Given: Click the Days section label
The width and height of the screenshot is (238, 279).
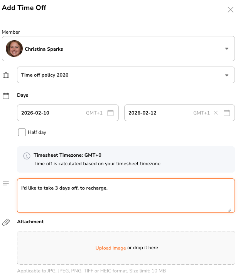Looking at the screenshot, I should pos(22,95).
